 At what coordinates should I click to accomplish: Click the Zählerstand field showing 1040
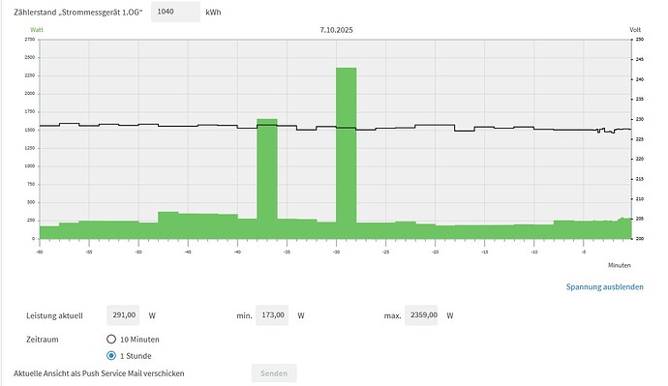pos(175,12)
